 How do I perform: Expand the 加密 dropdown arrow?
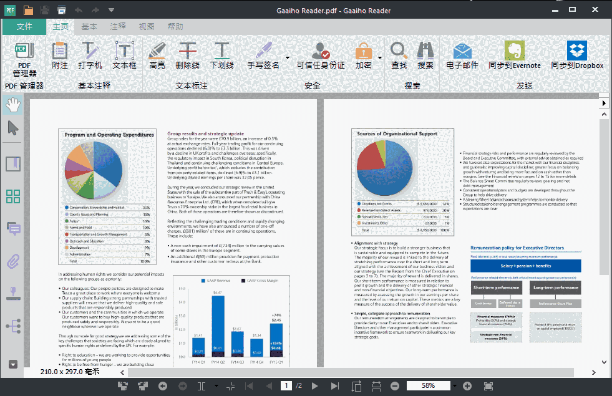380,58
